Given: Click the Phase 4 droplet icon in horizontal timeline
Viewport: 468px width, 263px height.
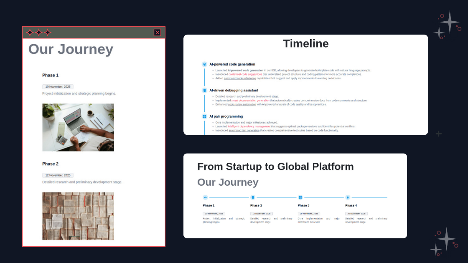Looking at the screenshot, I should click(348, 197).
